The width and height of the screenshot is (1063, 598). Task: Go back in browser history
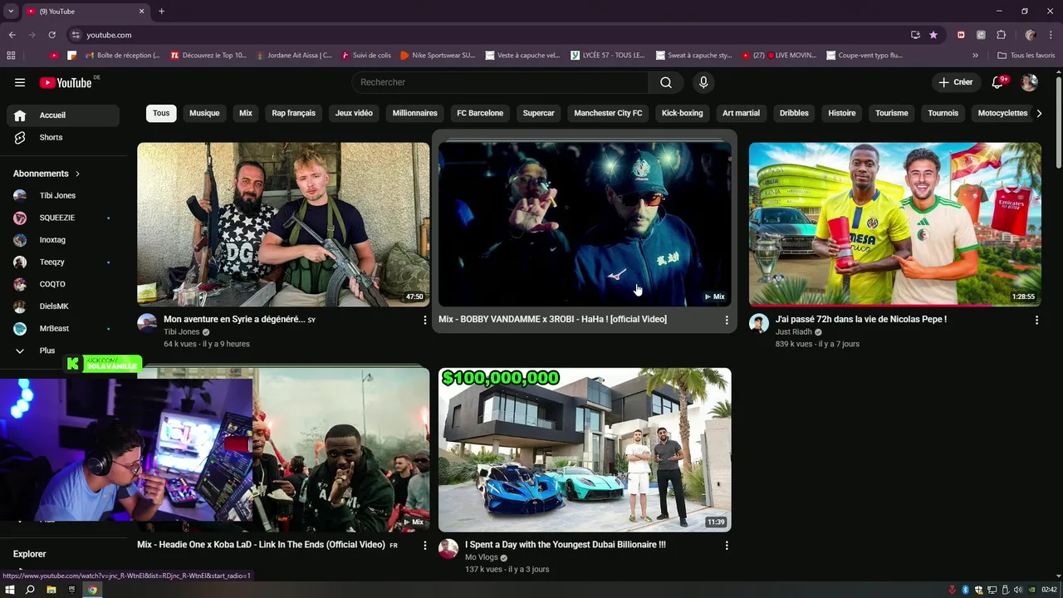point(12,35)
